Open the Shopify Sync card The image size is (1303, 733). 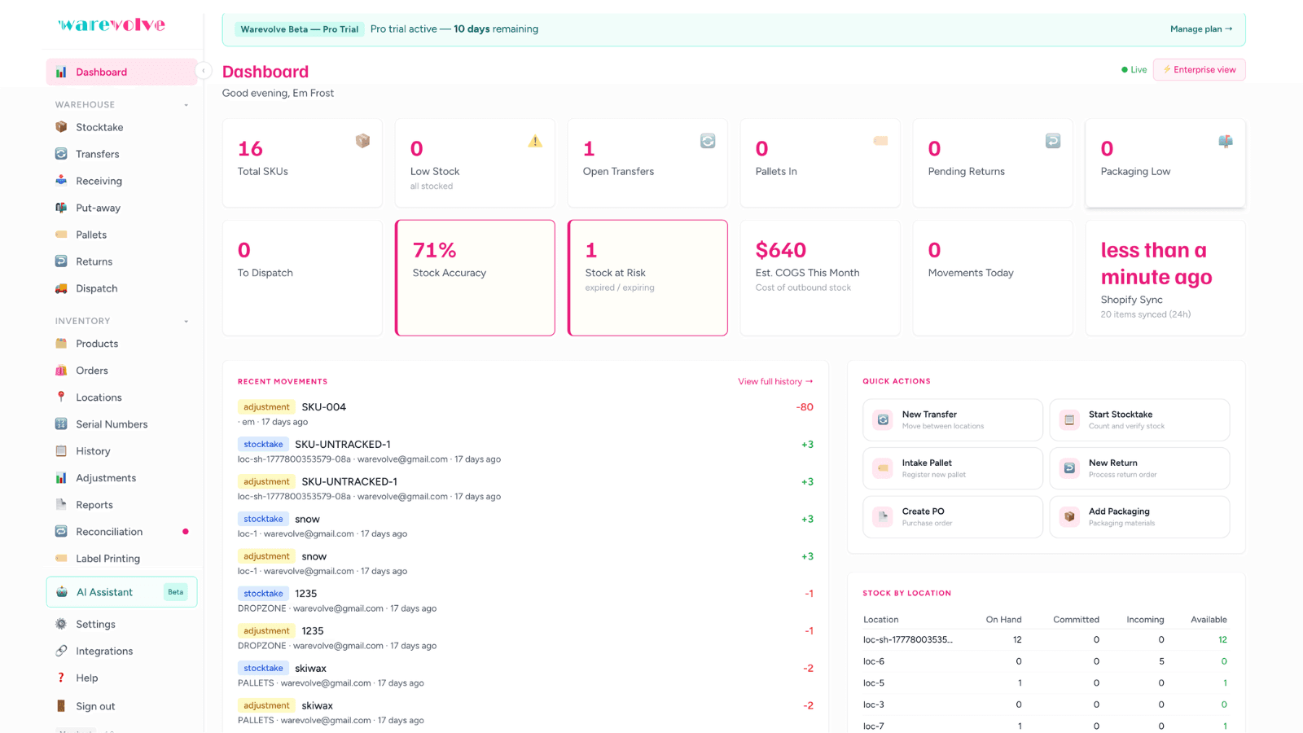(1165, 278)
